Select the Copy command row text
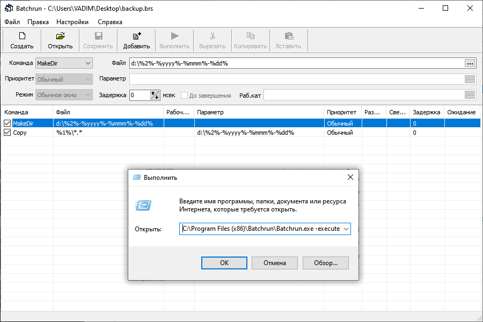This screenshot has width=483, height=322. point(20,133)
